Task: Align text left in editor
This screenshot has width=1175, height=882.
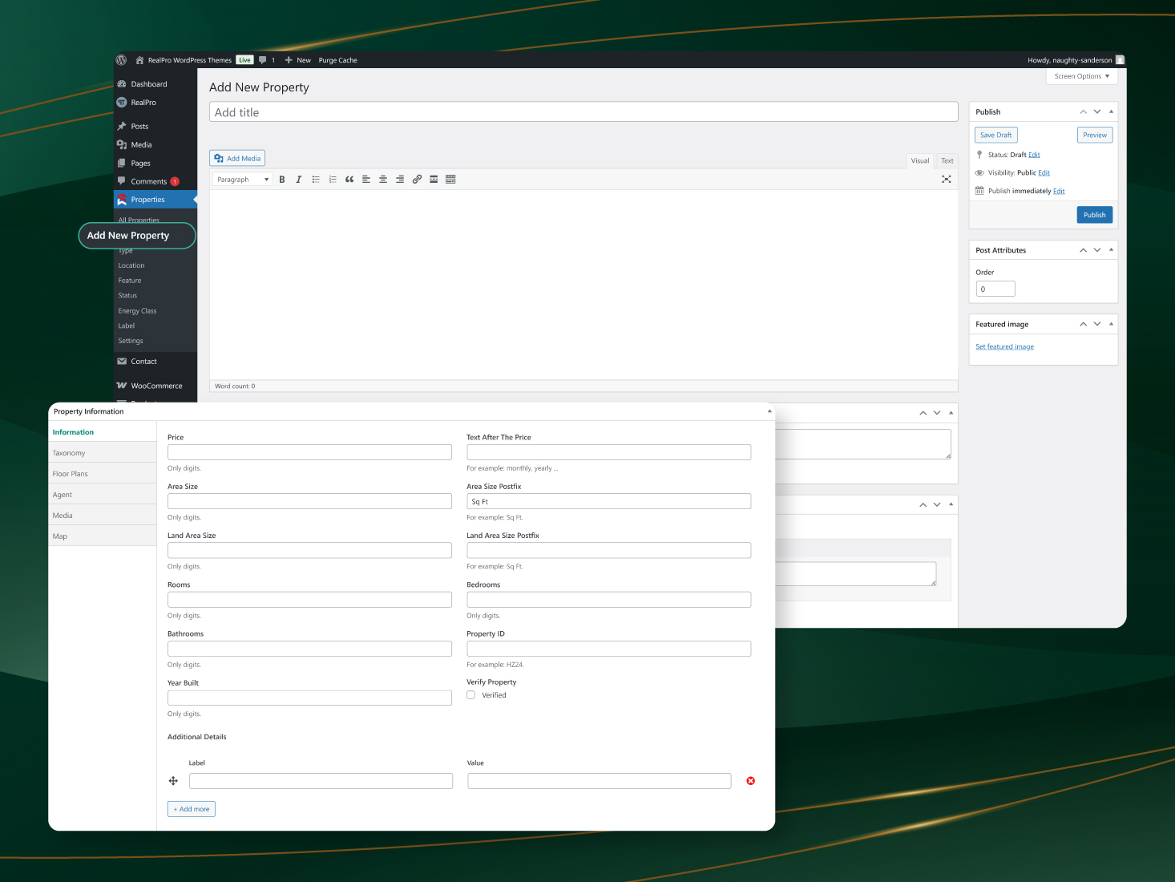Action: click(366, 180)
